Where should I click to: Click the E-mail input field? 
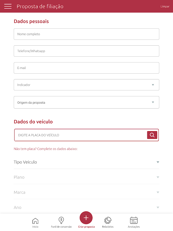pos(86,68)
